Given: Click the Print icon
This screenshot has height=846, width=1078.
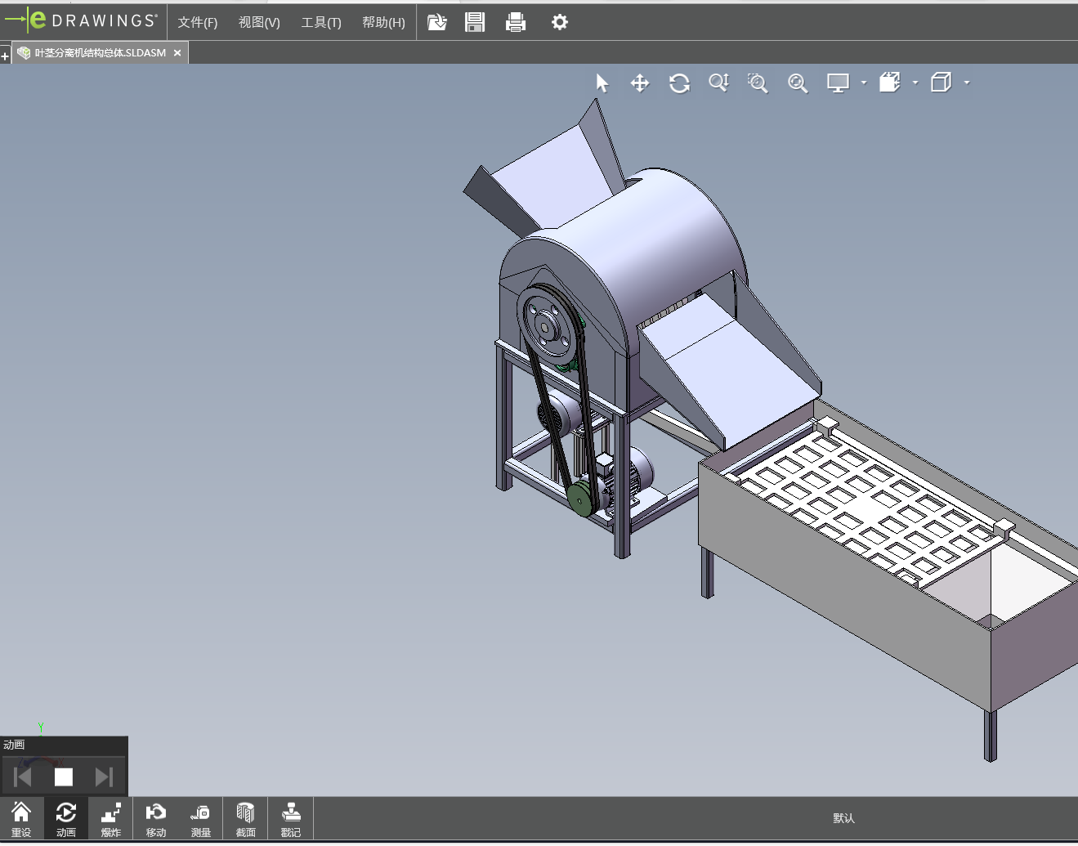Looking at the screenshot, I should (x=516, y=22).
